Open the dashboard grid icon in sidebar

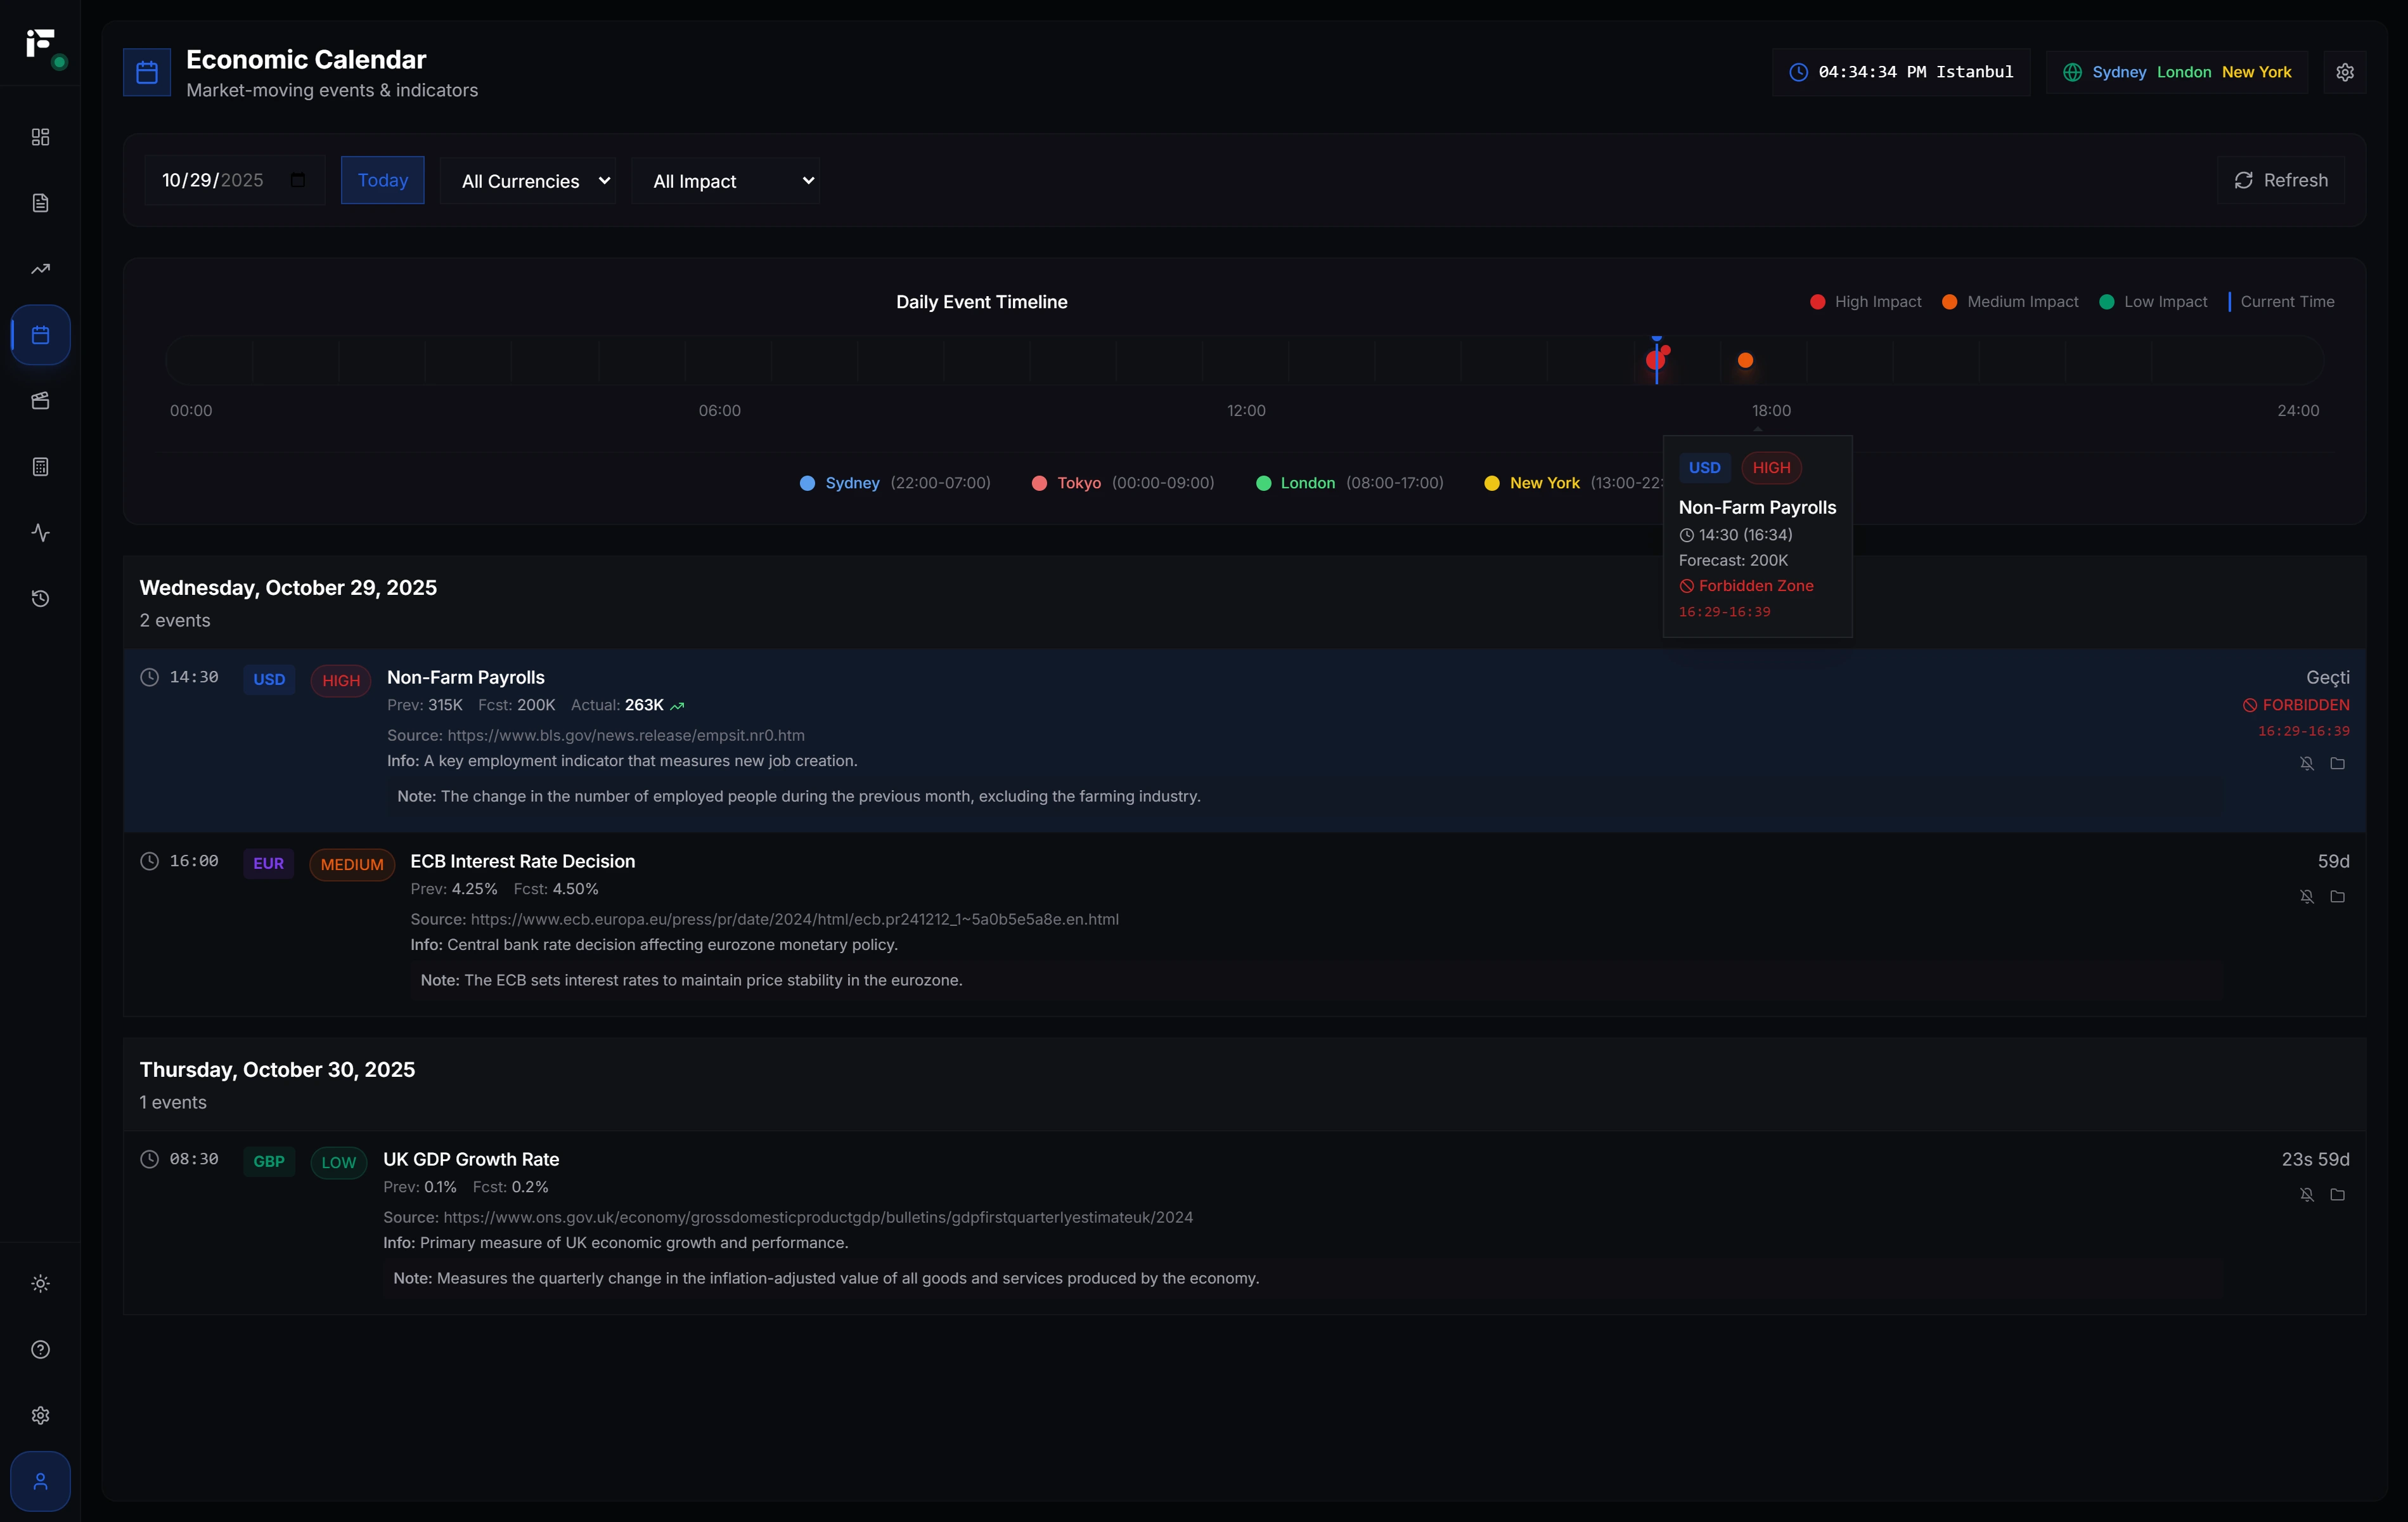40,137
